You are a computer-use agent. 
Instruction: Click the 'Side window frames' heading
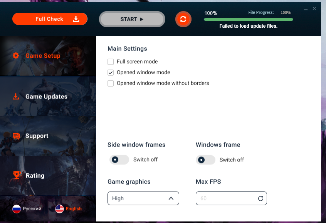click(x=136, y=145)
